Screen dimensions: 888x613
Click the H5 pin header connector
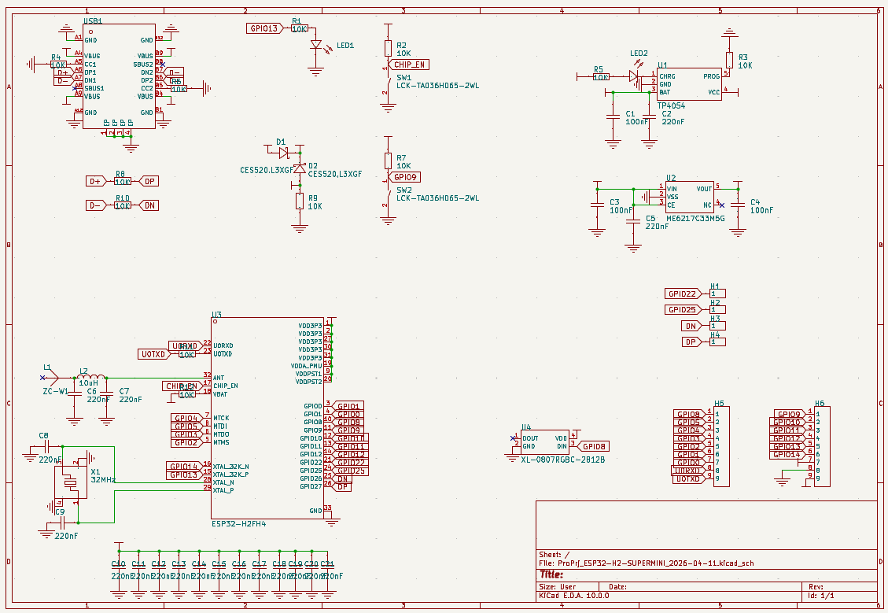pos(721,446)
